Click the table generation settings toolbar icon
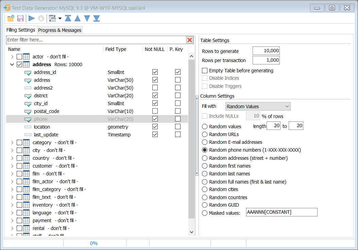358x250 pixels. coord(53,18)
